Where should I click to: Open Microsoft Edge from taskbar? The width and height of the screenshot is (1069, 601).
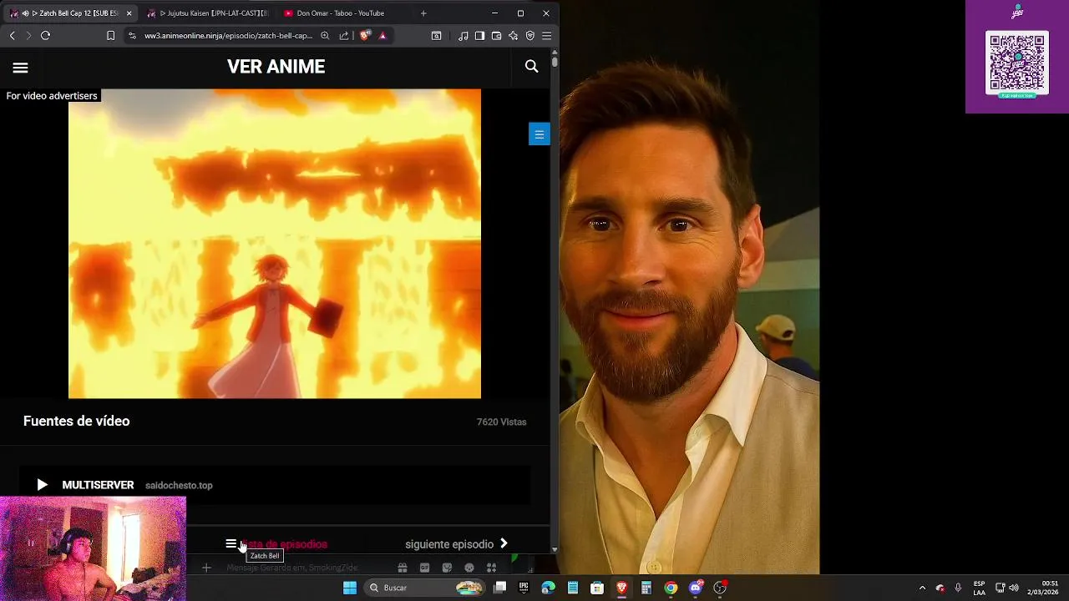click(x=548, y=588)
